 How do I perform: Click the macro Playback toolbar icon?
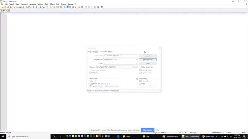coord(92,7)
